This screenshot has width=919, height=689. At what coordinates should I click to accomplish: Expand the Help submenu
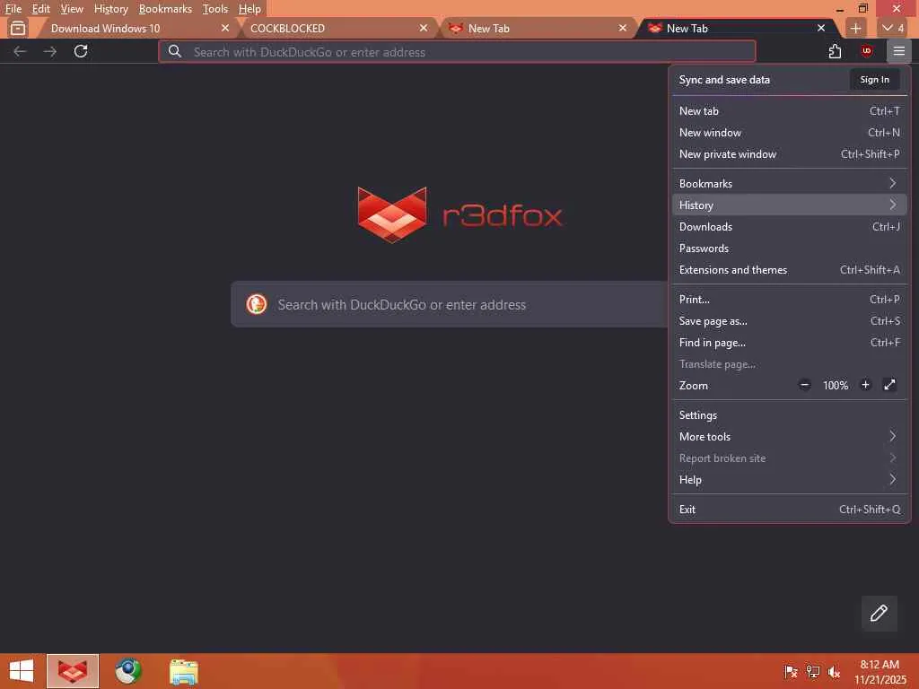pyautogui.click(x=790, y=479)
